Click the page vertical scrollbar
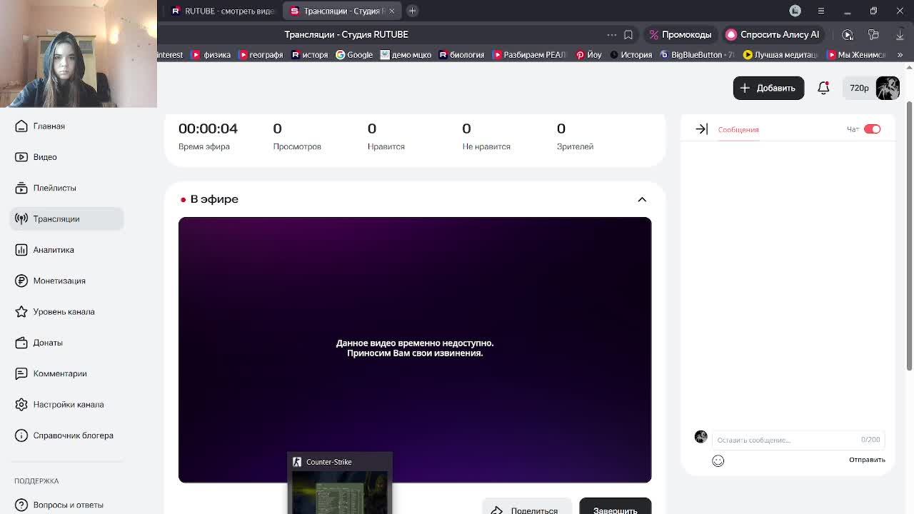This screenshot has height=514, width=914. click(x=909, y=236)
